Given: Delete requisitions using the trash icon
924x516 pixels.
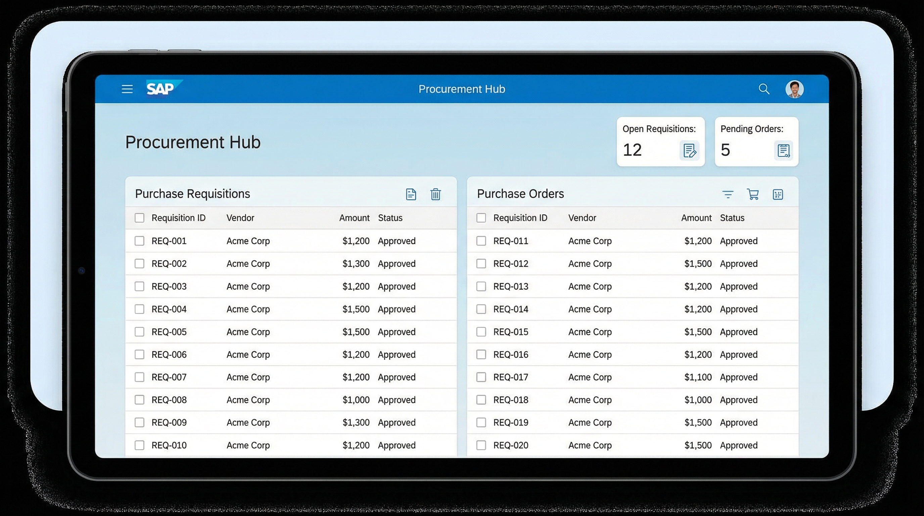Looking at the screenshot, I should [x=436, y=194].
